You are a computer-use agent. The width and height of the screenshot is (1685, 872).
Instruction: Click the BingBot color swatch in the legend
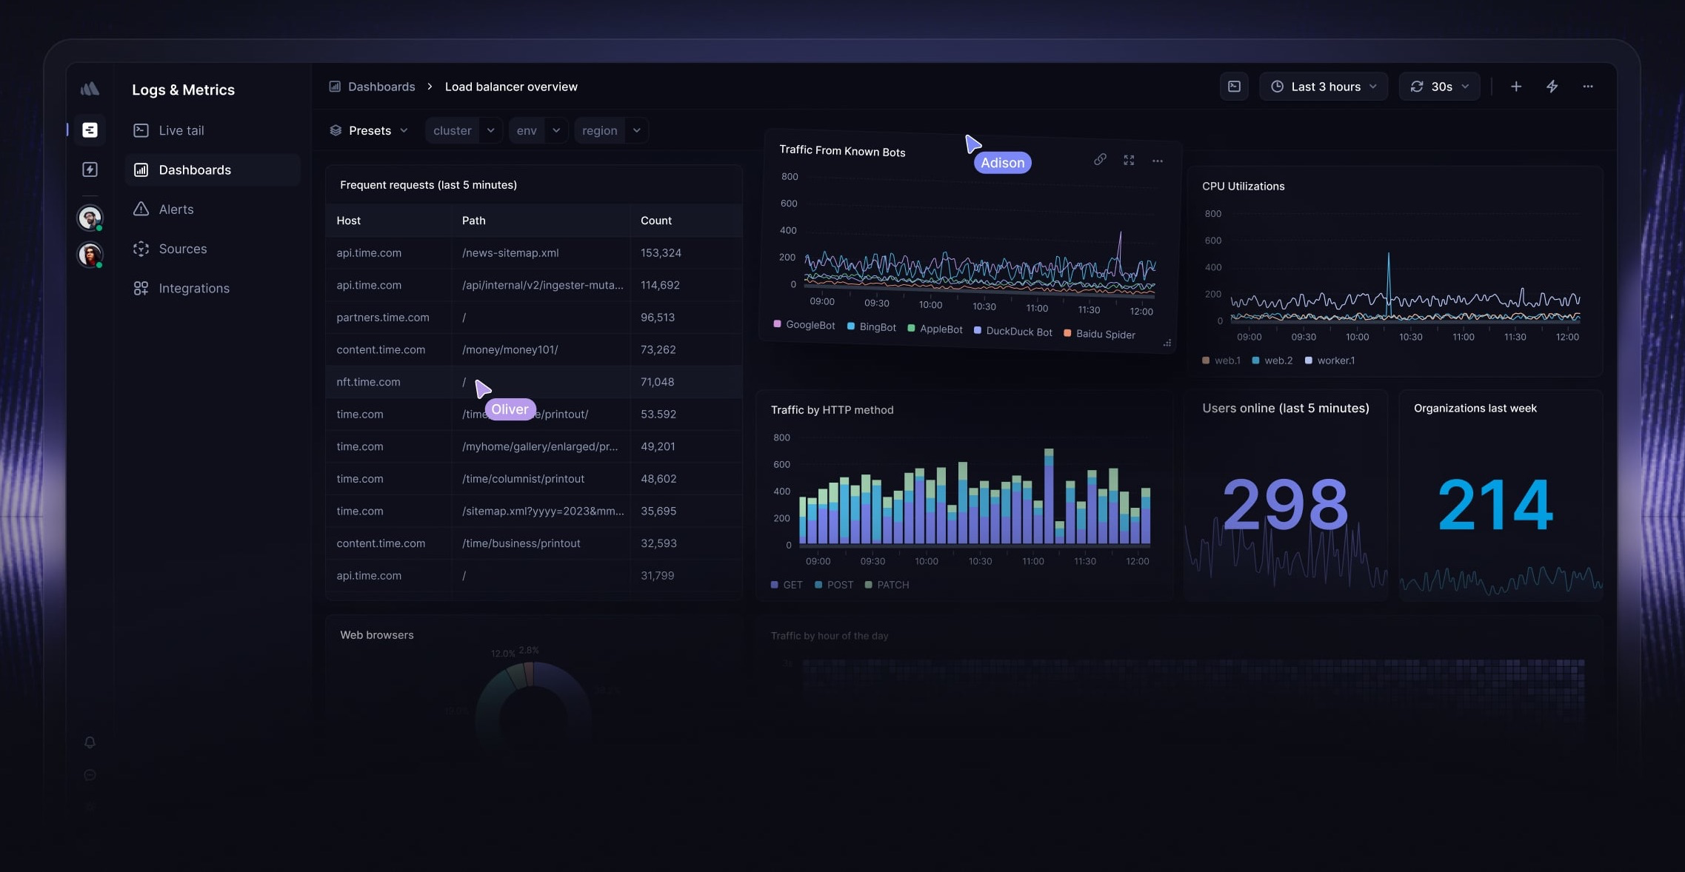[850, 326]
